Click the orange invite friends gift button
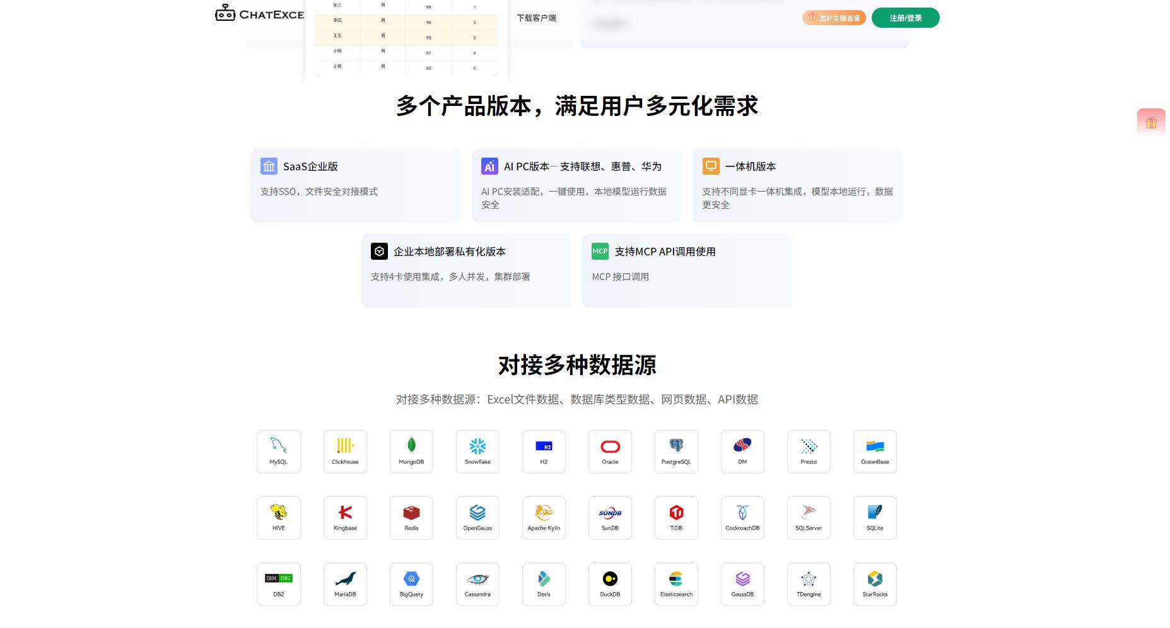The height and width of the screenshot is (628, 1170). click(x=833, y=18)
